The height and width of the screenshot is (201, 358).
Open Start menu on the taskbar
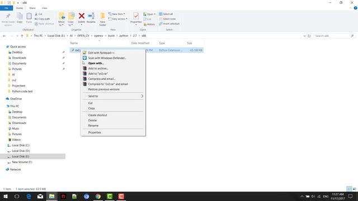[x=5, y=196]
